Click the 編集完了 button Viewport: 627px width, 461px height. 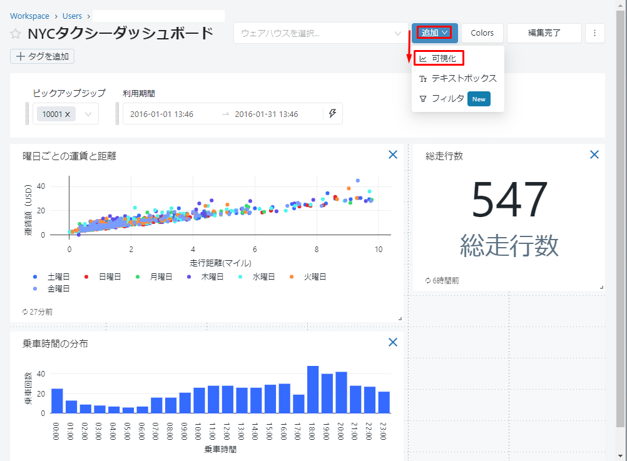544,33
